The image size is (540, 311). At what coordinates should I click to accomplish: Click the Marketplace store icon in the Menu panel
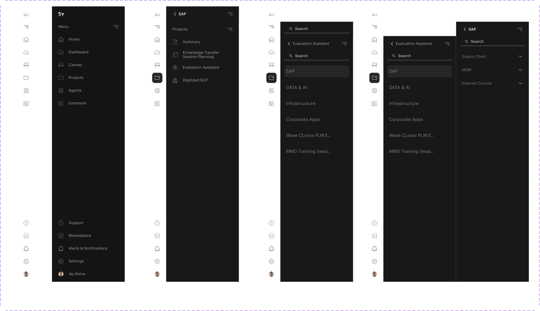point(61,236)
